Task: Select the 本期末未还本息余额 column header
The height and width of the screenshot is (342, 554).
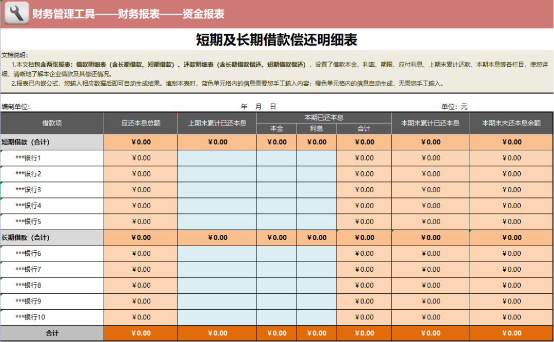Action: [x=511, y=123]
